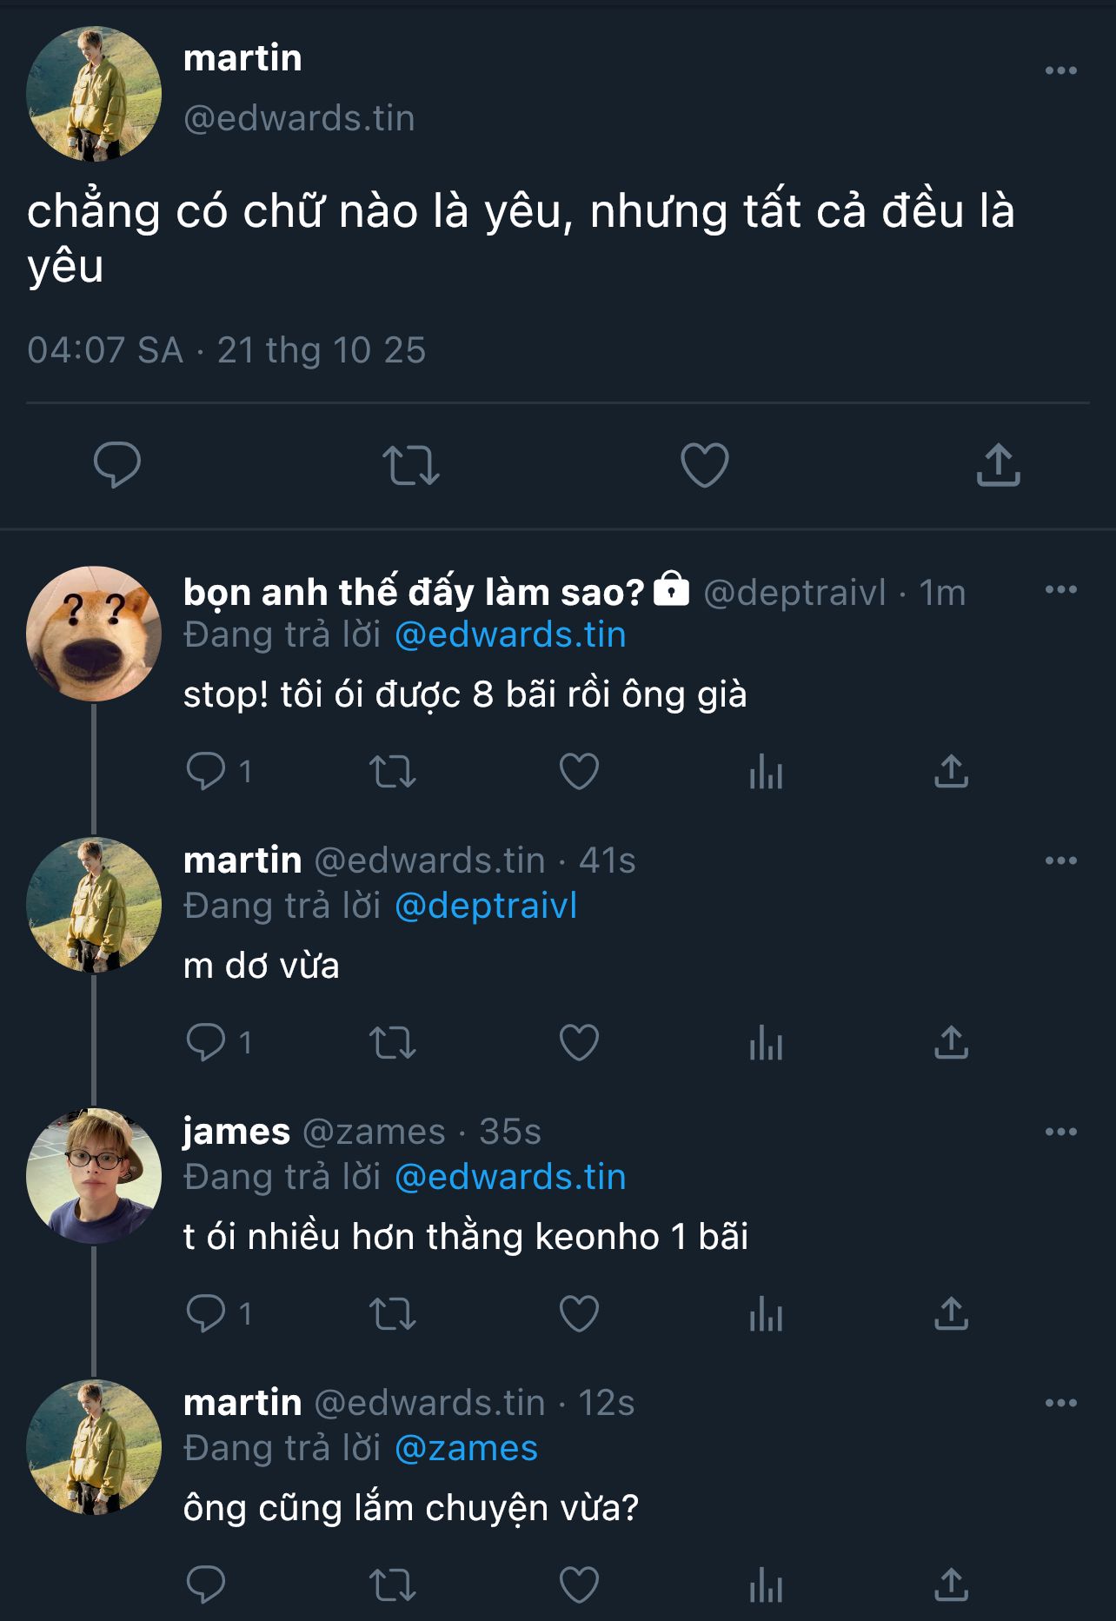Viewport: 1116px width, 1621px height.
Task: Reply to "m dơ vừa" tweet
Action: (206, 1043)
